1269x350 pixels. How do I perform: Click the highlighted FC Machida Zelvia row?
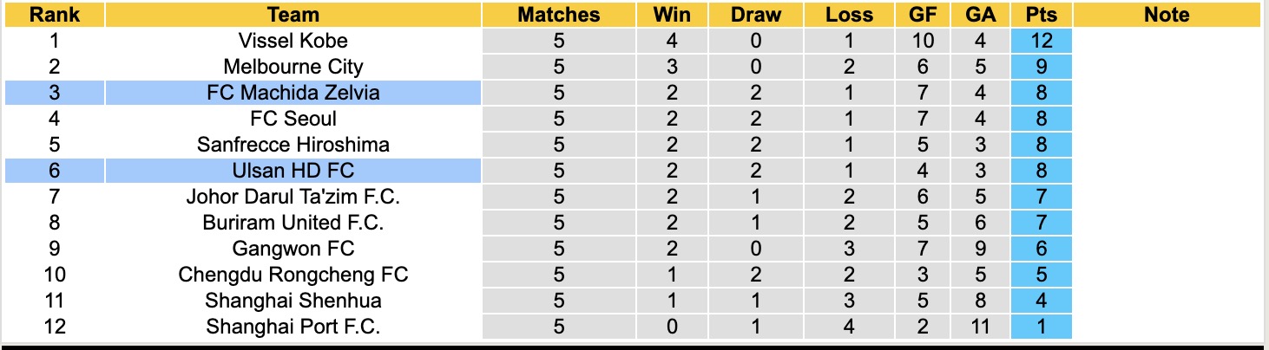tap(293, 93)
